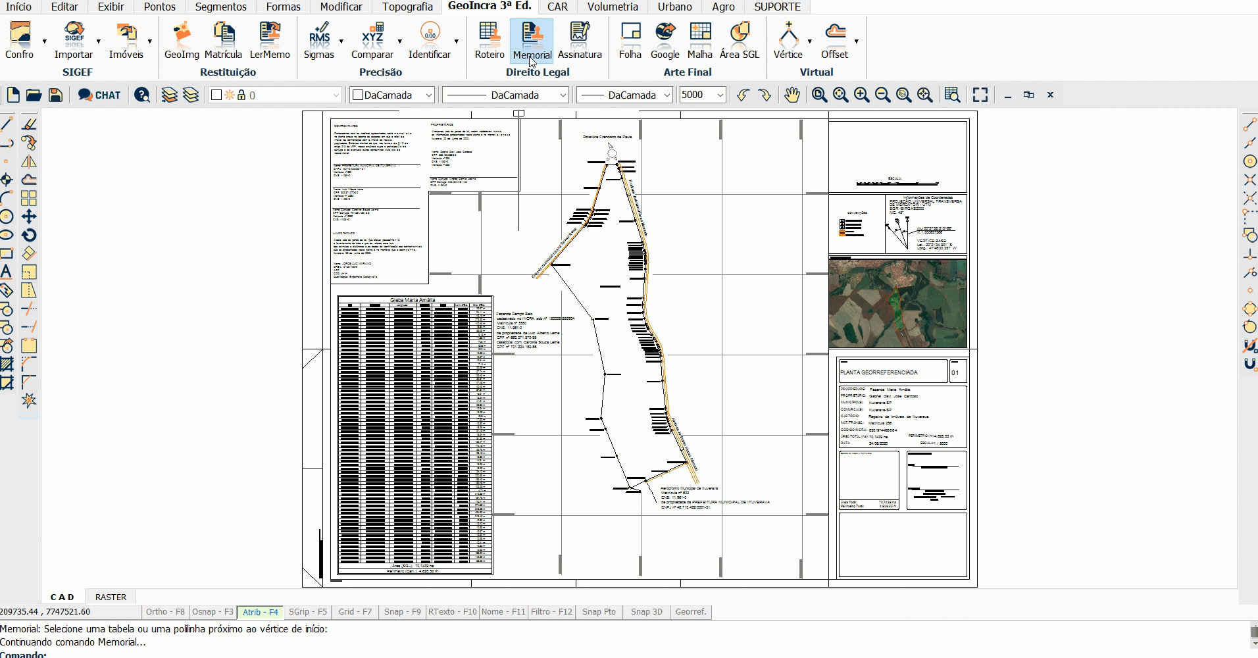Click the CHAT button in the toolbar
The image size is (1258, 658).
coord(100,95)
